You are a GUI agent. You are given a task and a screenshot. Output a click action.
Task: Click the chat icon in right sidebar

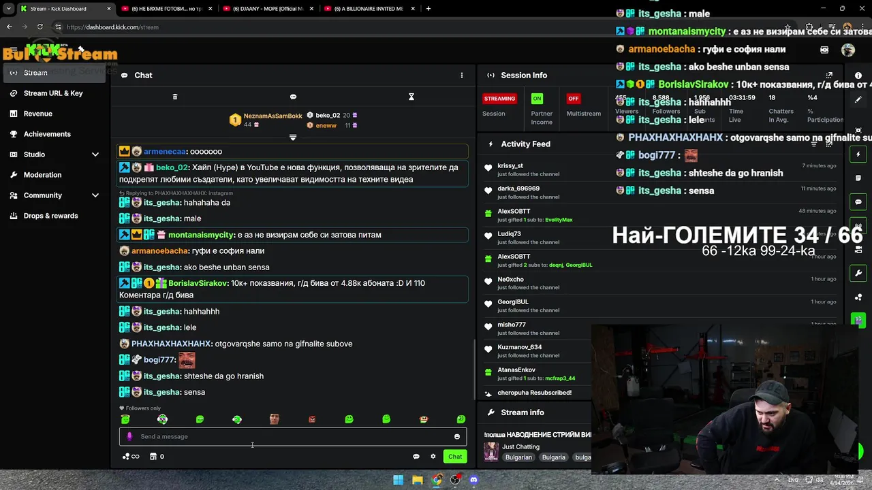point(858,202)
